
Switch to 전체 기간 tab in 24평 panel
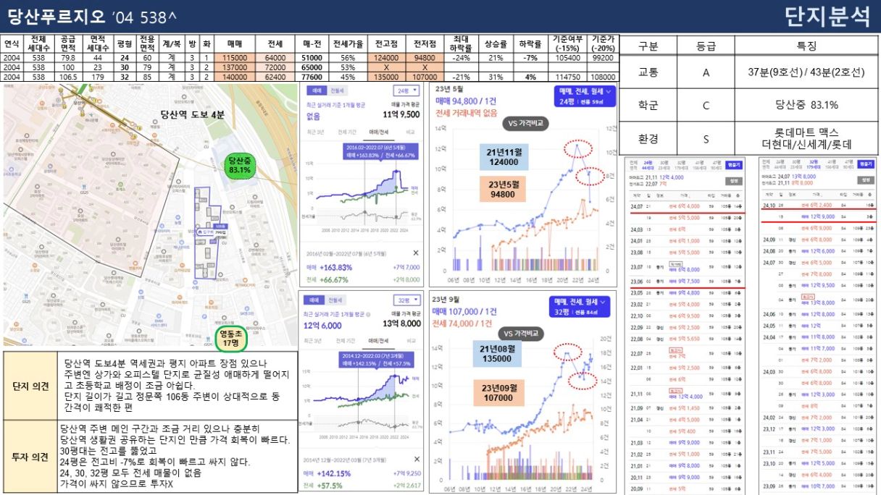coord(348,132)
